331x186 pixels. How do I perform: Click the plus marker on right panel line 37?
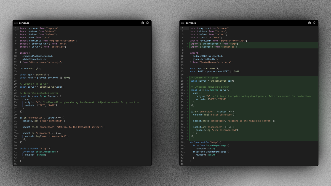188,139
